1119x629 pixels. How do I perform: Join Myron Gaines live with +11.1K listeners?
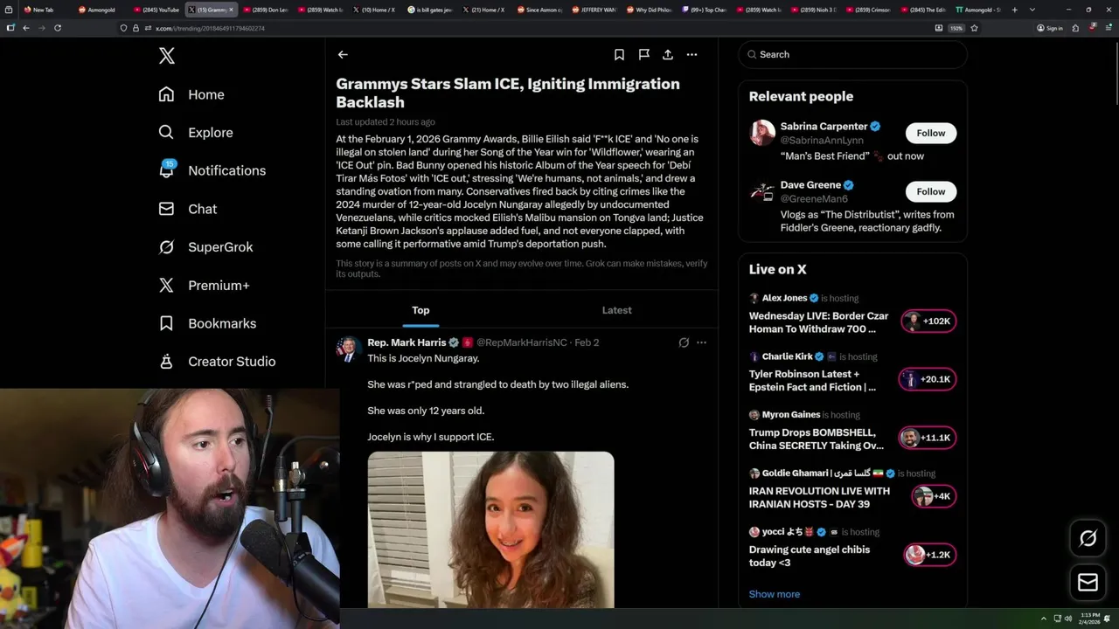pyautogui.click(x=927, y=438)
